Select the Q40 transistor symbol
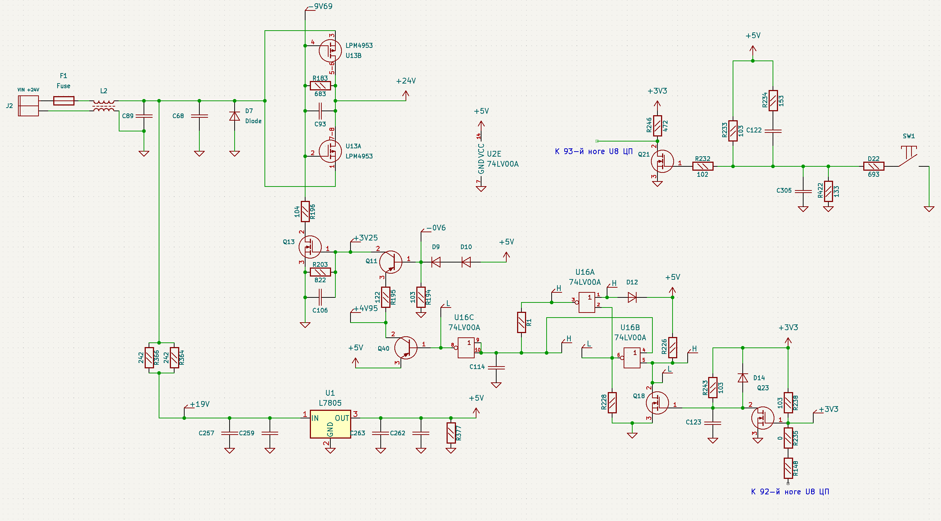 pos(406,348)
